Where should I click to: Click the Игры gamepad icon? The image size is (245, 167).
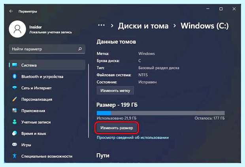15,145
